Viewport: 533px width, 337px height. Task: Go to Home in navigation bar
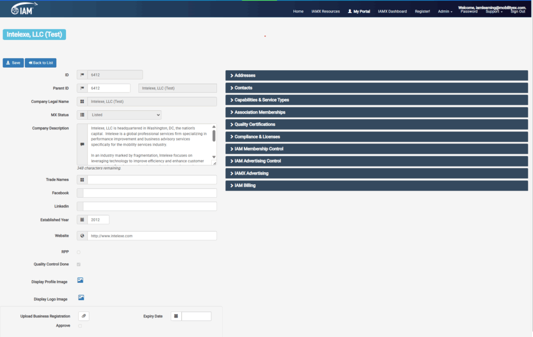pos(298,11)
